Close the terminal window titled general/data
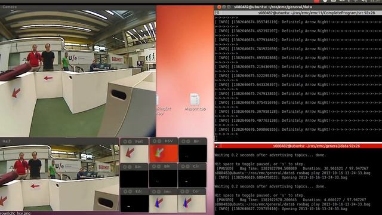 [219, 7]
